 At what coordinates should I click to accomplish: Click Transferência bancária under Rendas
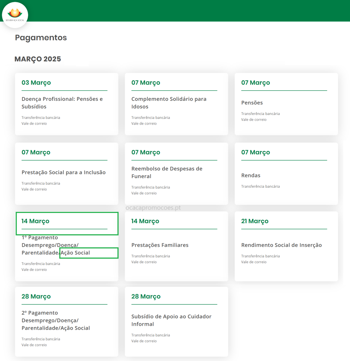tap(261, 187)
